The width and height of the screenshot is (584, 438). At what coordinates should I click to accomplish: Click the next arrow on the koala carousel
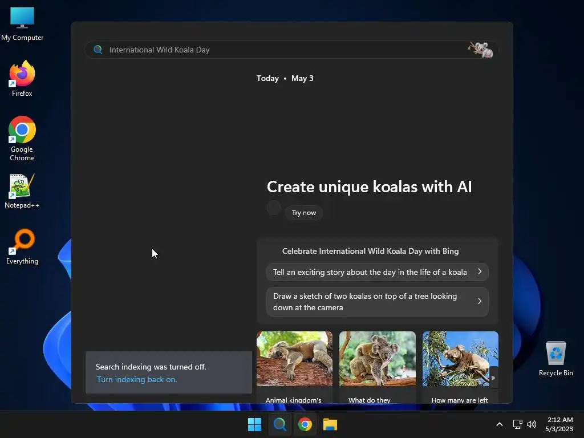click(493, 378)
